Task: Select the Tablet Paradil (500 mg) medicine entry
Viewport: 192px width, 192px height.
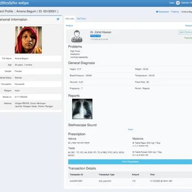Action: 147,154
